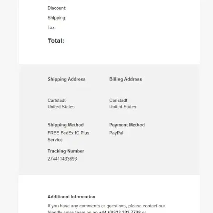Click United States under Billing Address
Viewport: 213px width, 213px height.
coord(122,107)
